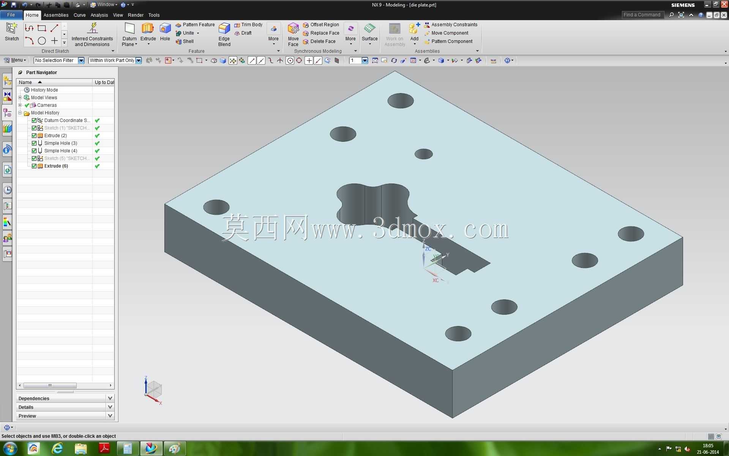This screenshot has height=456, width=729.
Task: Switch to the Tools ribbon tab
Action: click(x=154, y=15)
